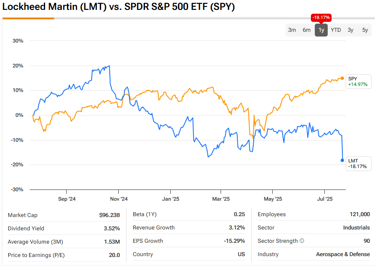Click the 0% y-axis label
The height and width of the screenshot is (266, 375).
19,115
